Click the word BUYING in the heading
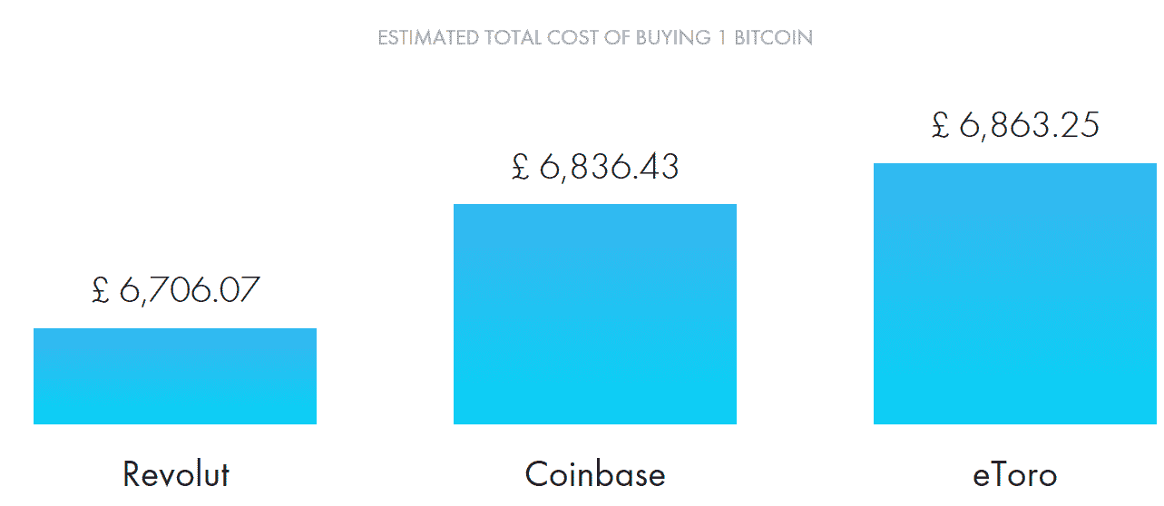This screenshot has width=1164, height=506. click(673, 38)
